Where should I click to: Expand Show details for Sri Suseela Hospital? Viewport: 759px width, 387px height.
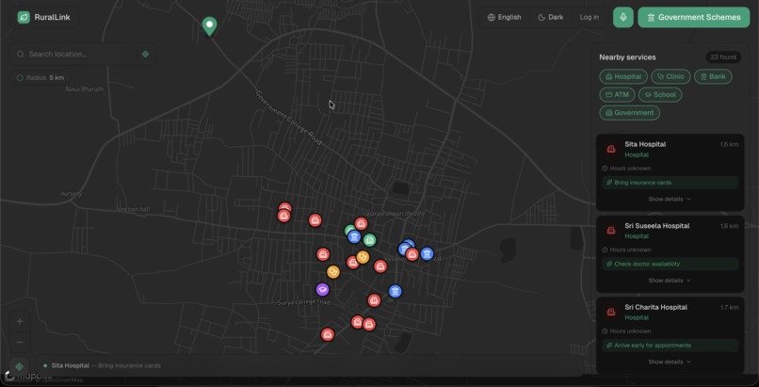coord(670,281)
